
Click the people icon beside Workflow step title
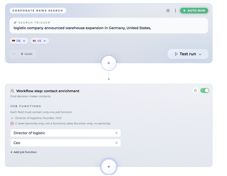point(12,91)
